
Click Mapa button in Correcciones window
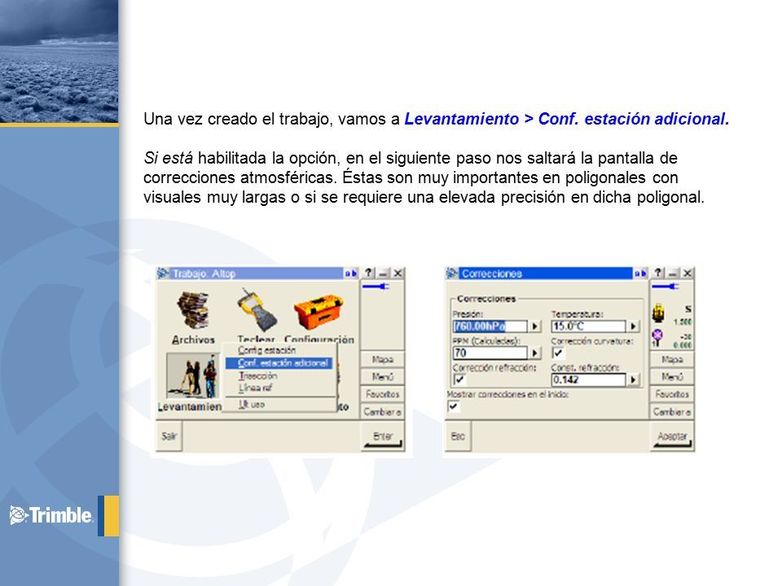[x=672, y=359]
